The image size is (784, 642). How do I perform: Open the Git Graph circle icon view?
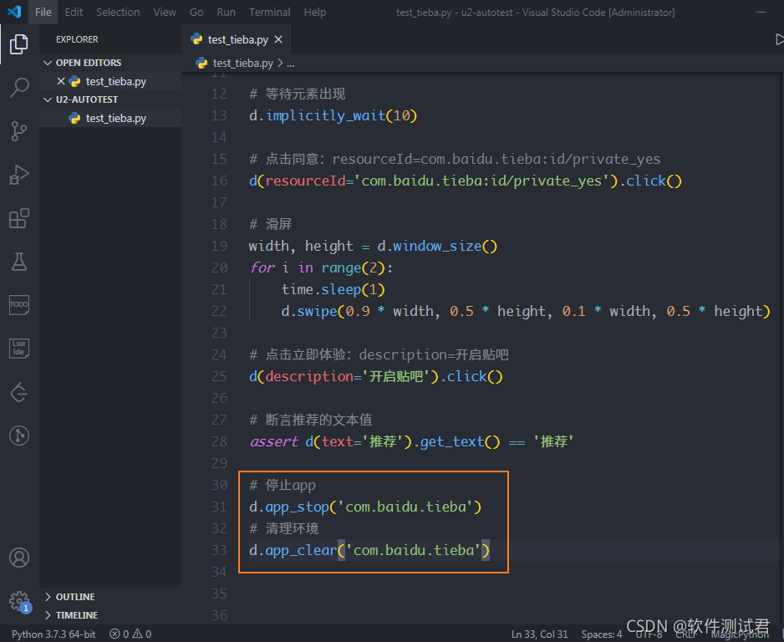tap(19, 435)
